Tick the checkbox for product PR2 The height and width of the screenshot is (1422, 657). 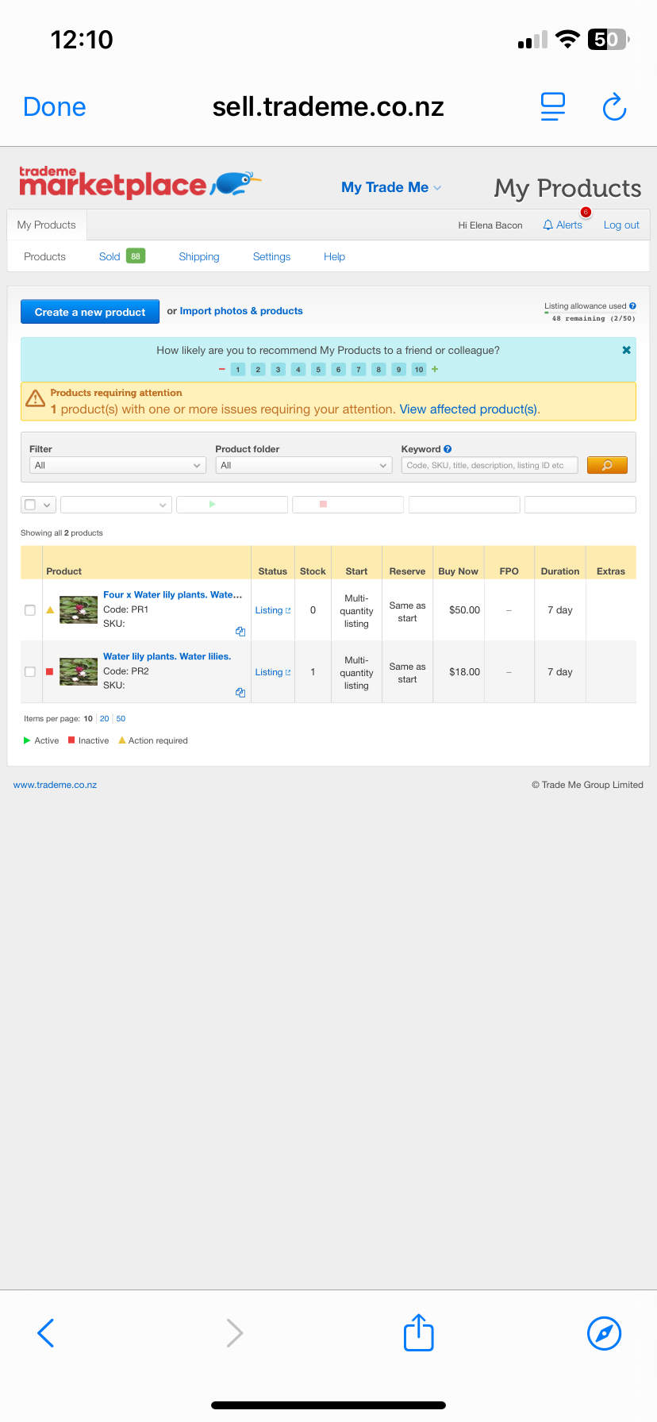point(30,672)
